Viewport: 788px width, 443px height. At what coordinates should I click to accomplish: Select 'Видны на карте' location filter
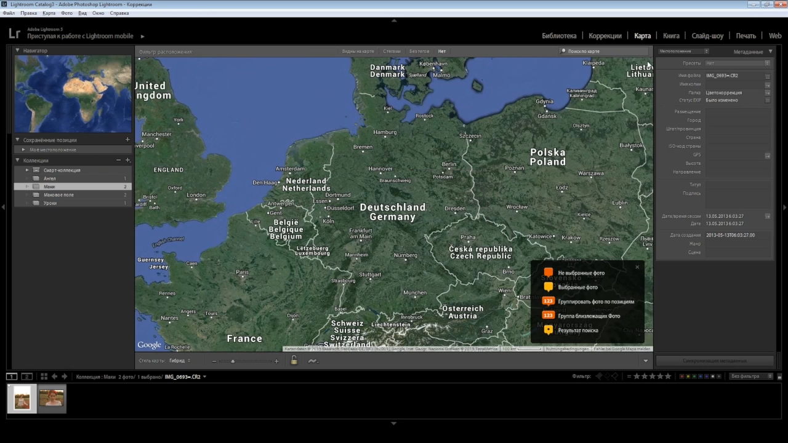(x=358, y=51)
